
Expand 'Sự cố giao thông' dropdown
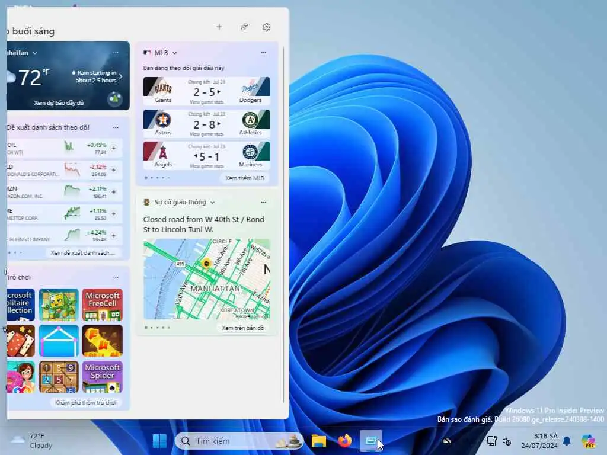[x=213, y=203]
